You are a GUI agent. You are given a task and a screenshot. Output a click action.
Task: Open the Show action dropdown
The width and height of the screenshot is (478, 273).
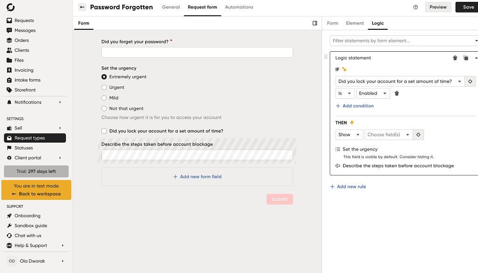349,135
